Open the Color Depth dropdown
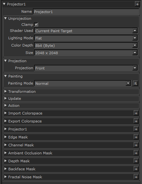The height and width of the screenshot is (184, 142). [x=86, y=46]
